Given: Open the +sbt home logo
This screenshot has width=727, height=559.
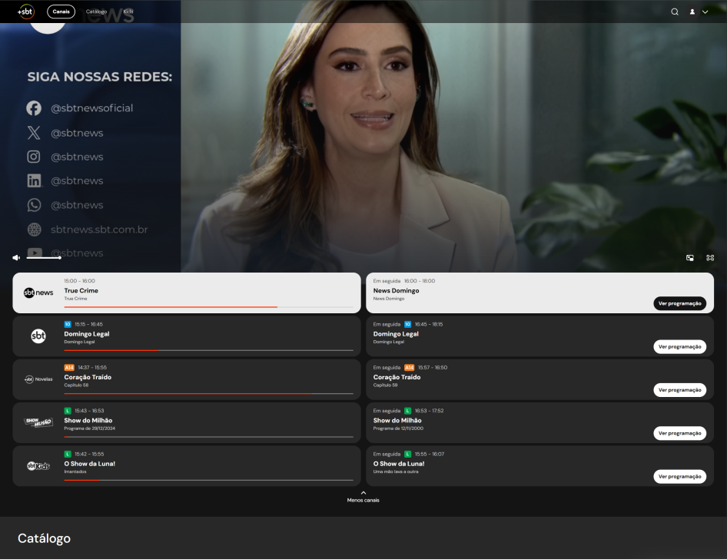Looking at the screenshot, I should [x=26, y=12].
